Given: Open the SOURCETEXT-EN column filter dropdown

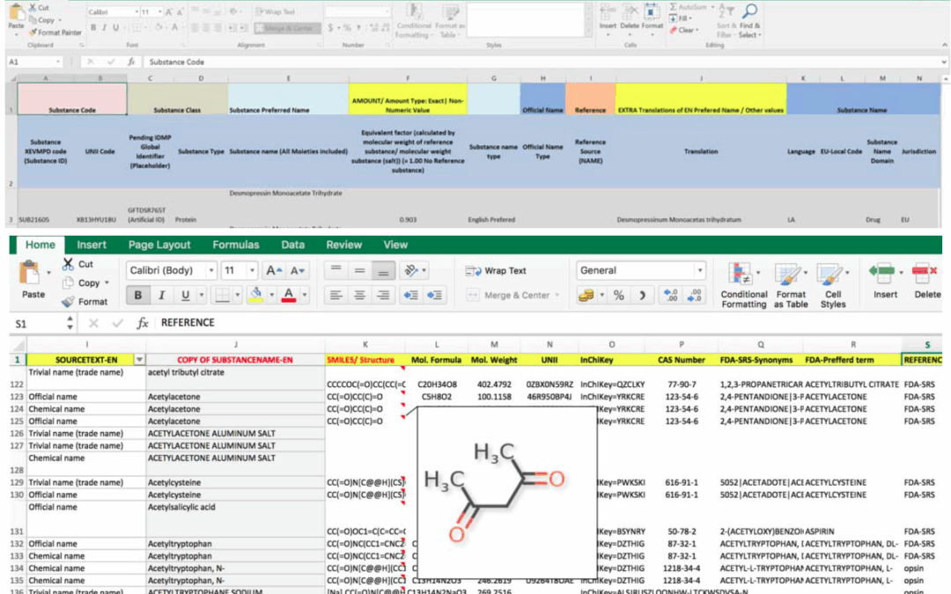Looking at the screenshot, I should pyautogui.click(x=138, y=360).
